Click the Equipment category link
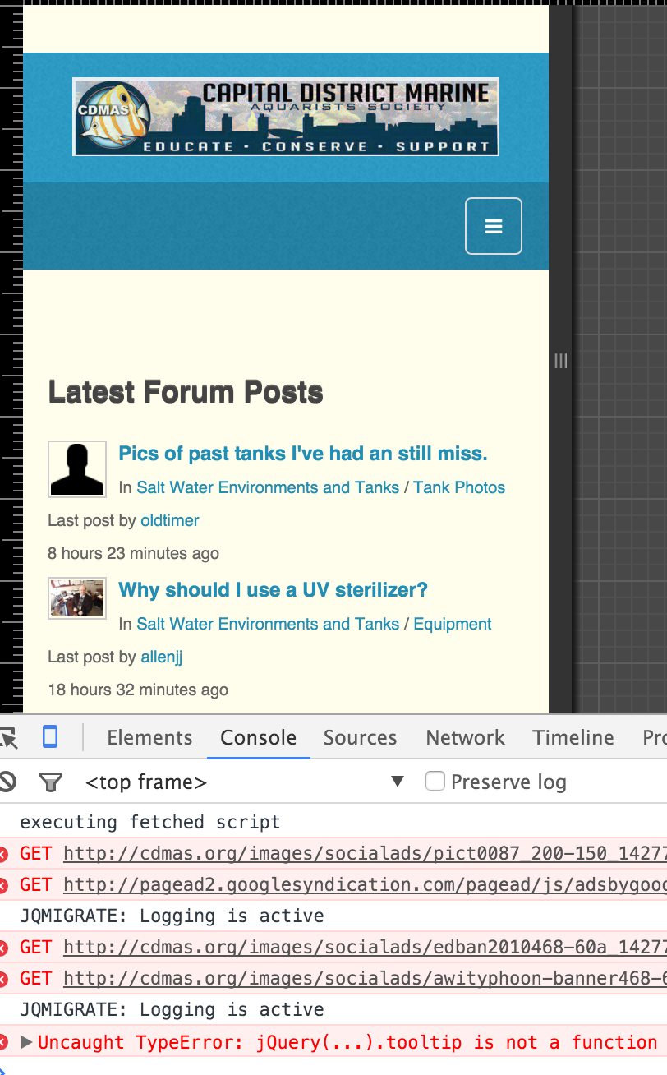 click(453, 624)
